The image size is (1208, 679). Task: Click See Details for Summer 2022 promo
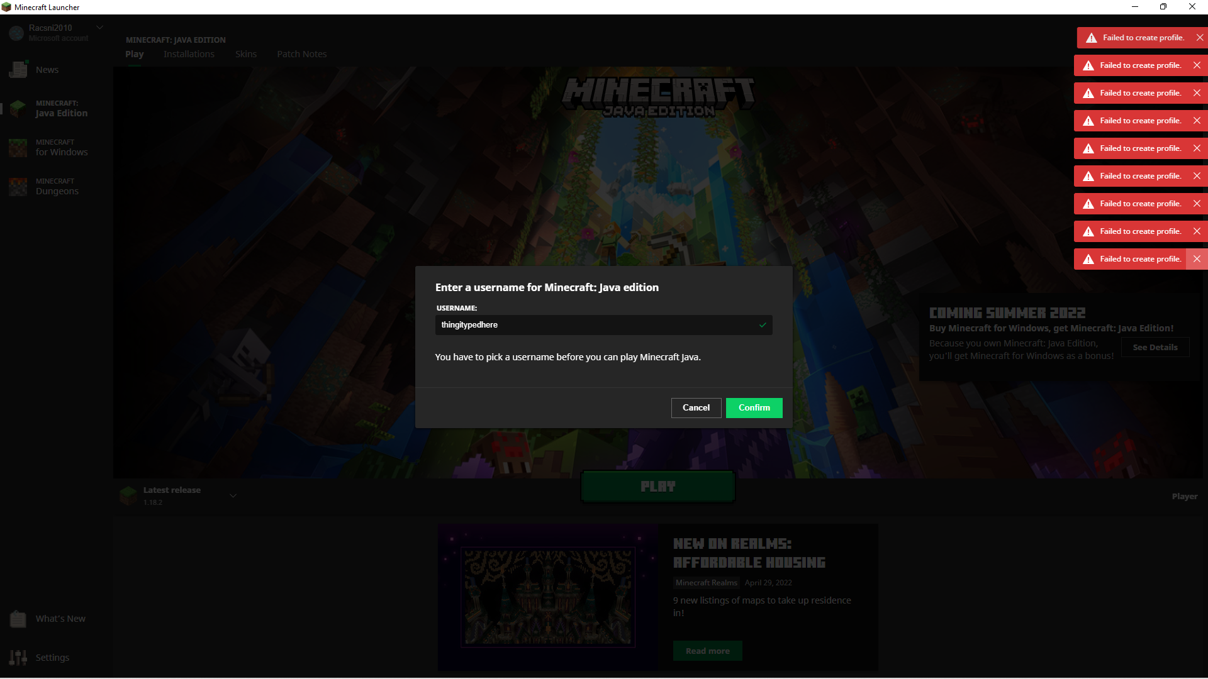point(1155,348)
